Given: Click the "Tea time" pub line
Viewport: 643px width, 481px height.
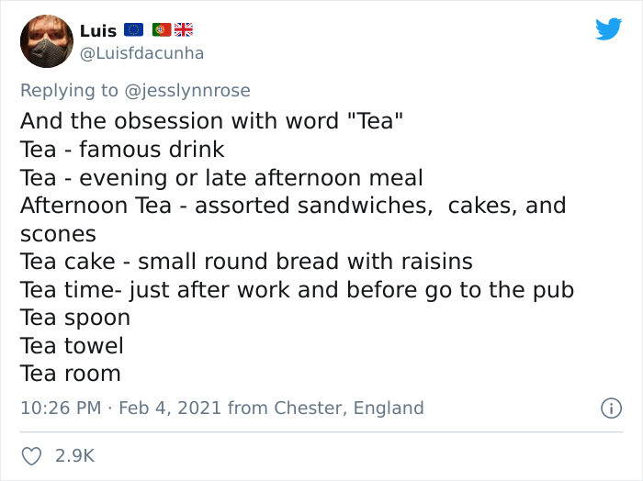Looking at the screenshot, I should [297, 290].
